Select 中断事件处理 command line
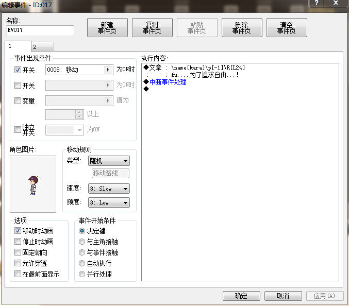This screenshot has width=349, height=306. 240,82
